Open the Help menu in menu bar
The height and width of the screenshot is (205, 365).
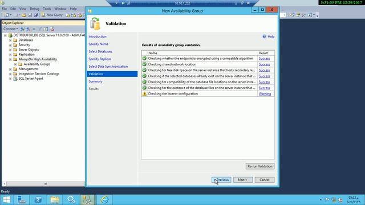tap(73, 9)
